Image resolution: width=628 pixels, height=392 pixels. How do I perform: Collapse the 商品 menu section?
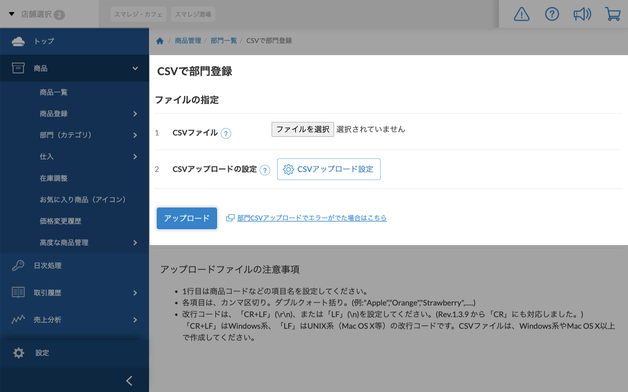(x=135, y=68)
